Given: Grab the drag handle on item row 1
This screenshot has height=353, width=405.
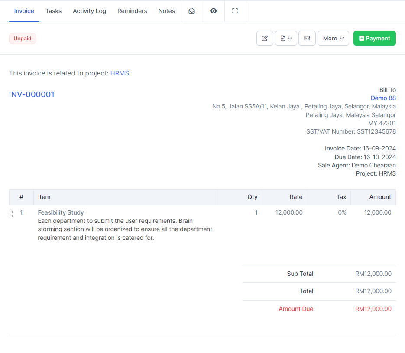Looking at the screenshot, I should (11, 213).
